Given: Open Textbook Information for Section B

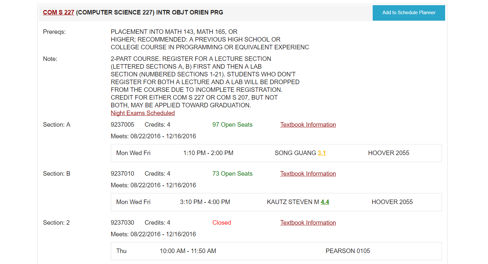Looking at the screenshot, I should [308, 174].
